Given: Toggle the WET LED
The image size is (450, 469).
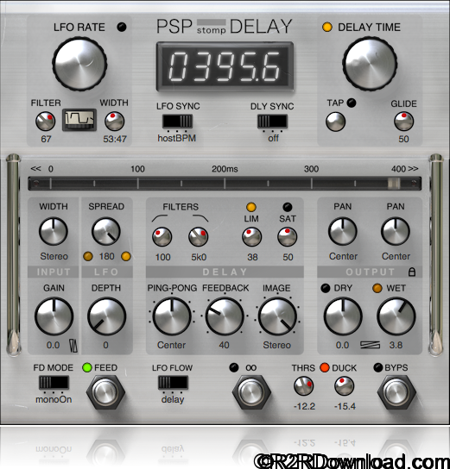Looking at the screenshot, I should click(377, 288).
